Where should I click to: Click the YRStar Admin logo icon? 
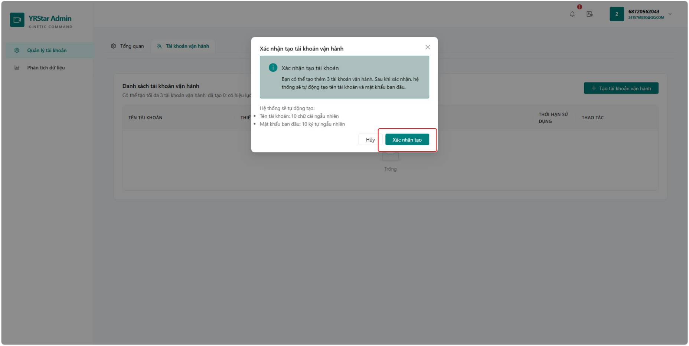pos(17,20)
